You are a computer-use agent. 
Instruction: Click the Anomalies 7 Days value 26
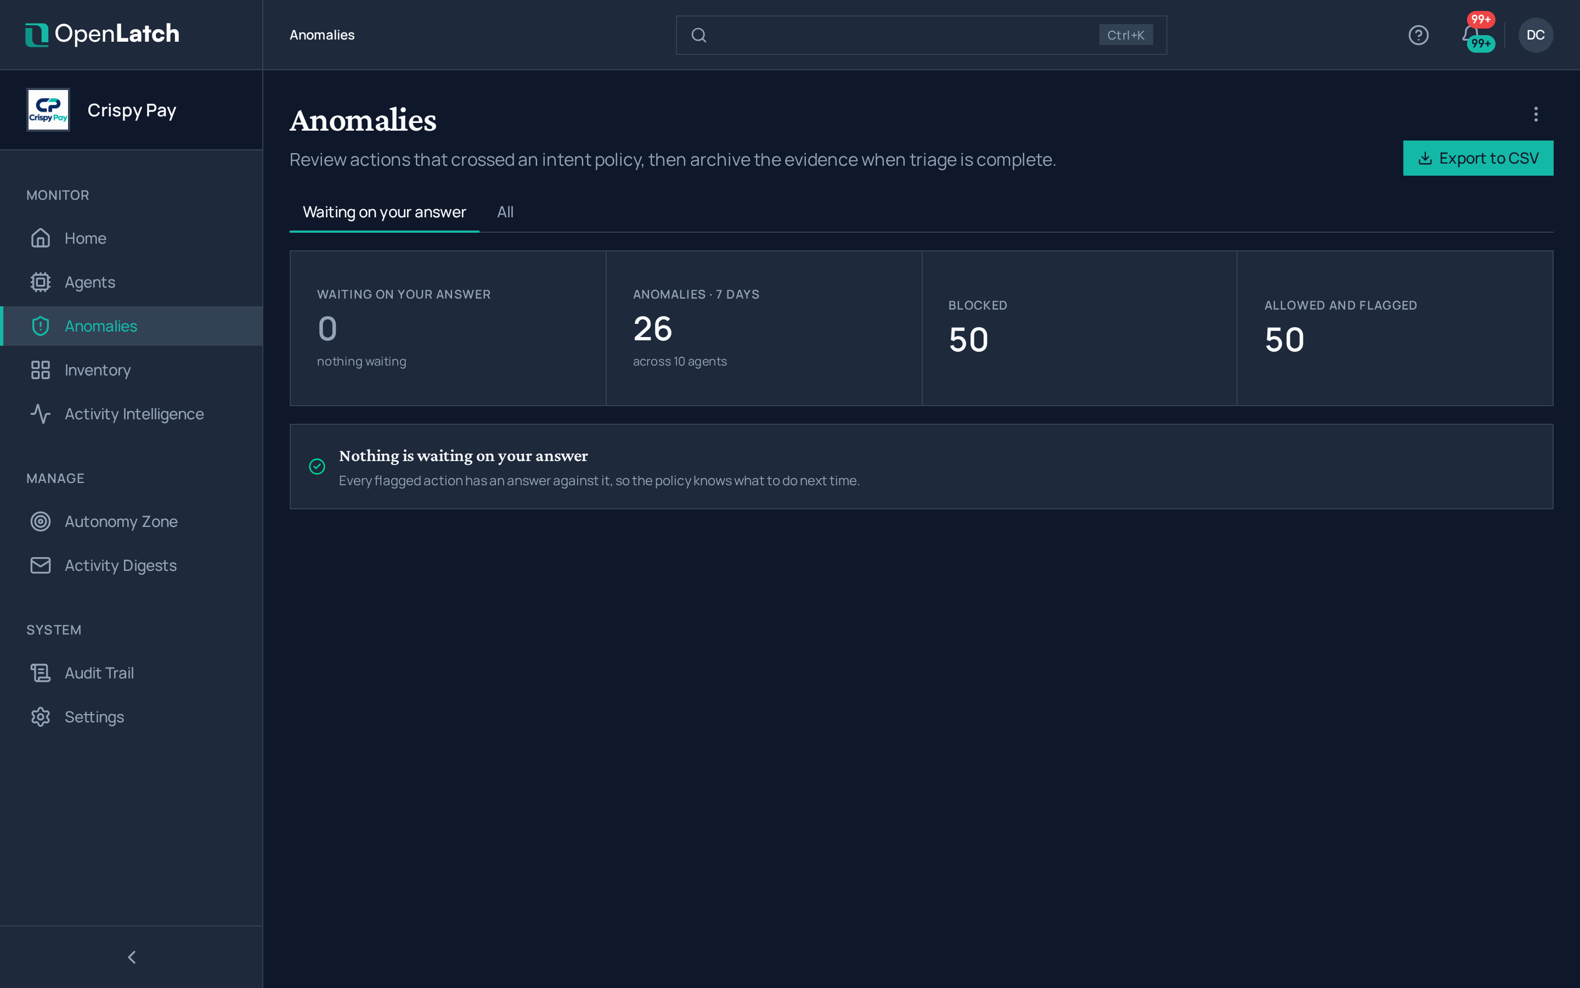point(652,328)
